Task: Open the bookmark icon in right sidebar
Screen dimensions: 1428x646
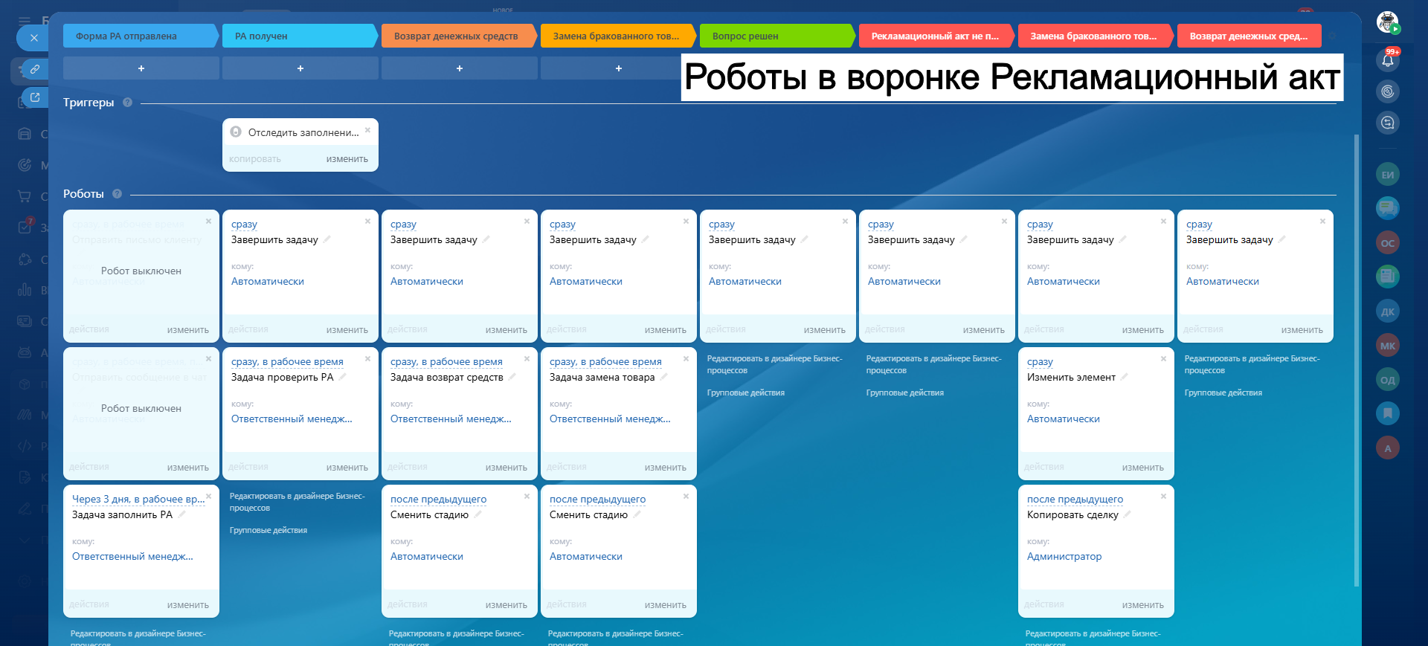Action: (x=1387, y=413)
